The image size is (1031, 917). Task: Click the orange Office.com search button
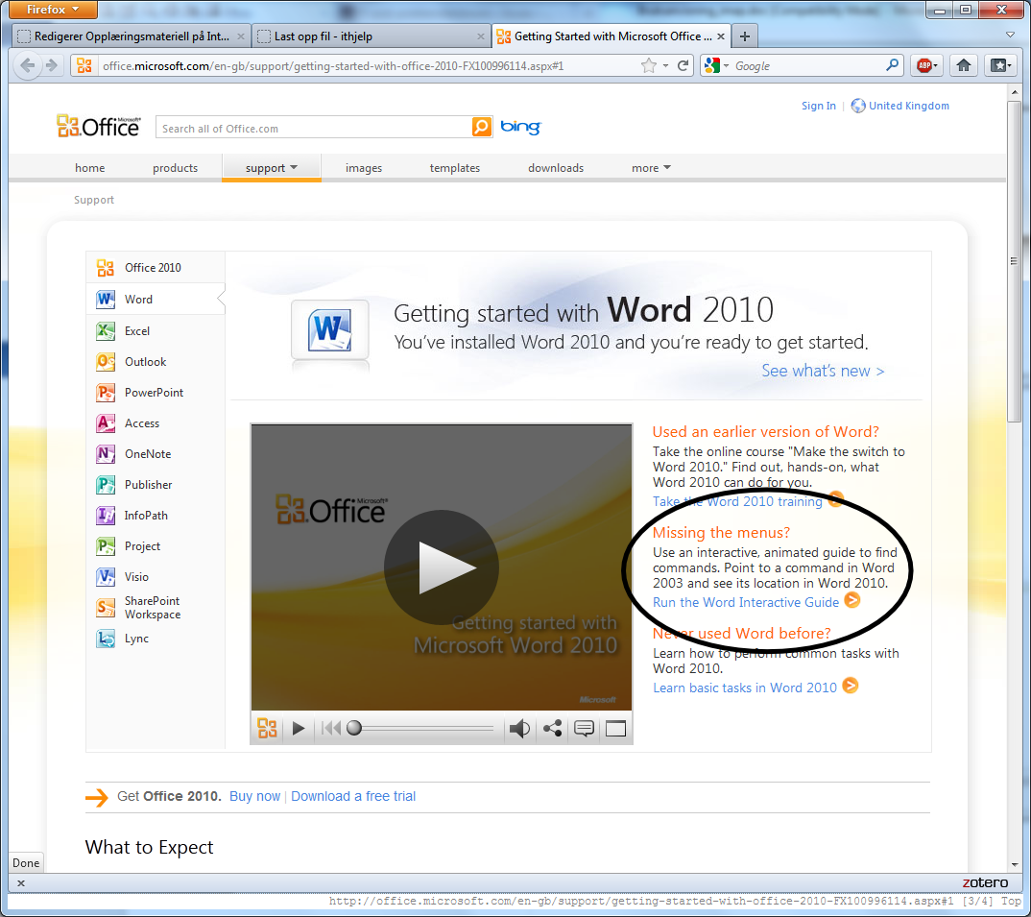click(481, 128)
